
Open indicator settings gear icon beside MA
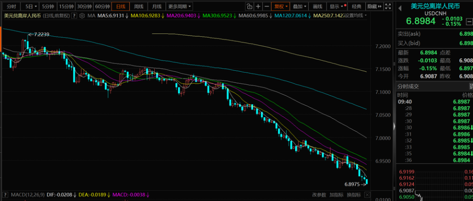pos(81,16)
